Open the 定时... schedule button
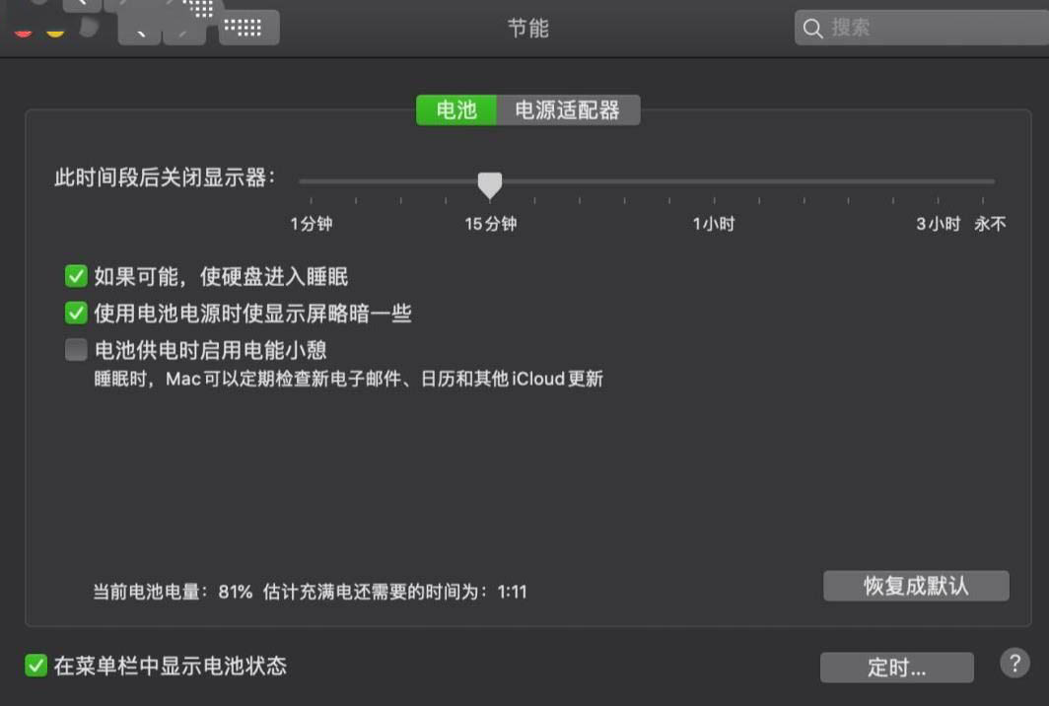Viewport: 1049px width, 706px height. 896,668
